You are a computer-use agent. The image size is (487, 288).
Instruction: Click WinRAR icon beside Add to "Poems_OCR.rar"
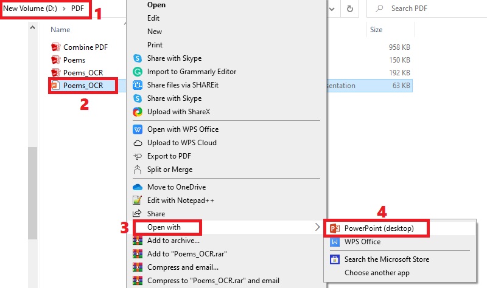(x=138, y=254)
